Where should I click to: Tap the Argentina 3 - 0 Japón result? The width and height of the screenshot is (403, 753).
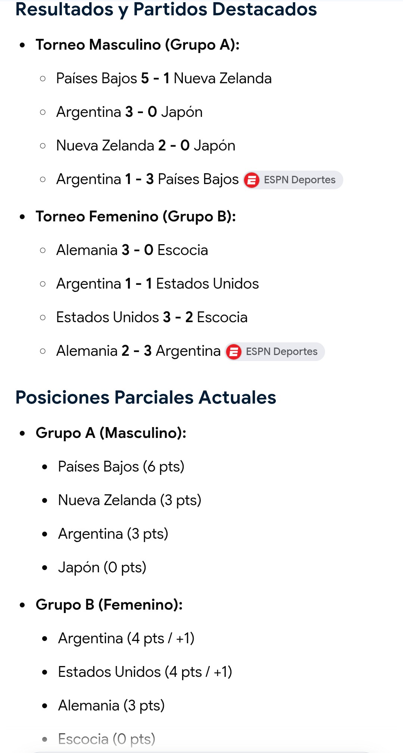coord(129,112)
